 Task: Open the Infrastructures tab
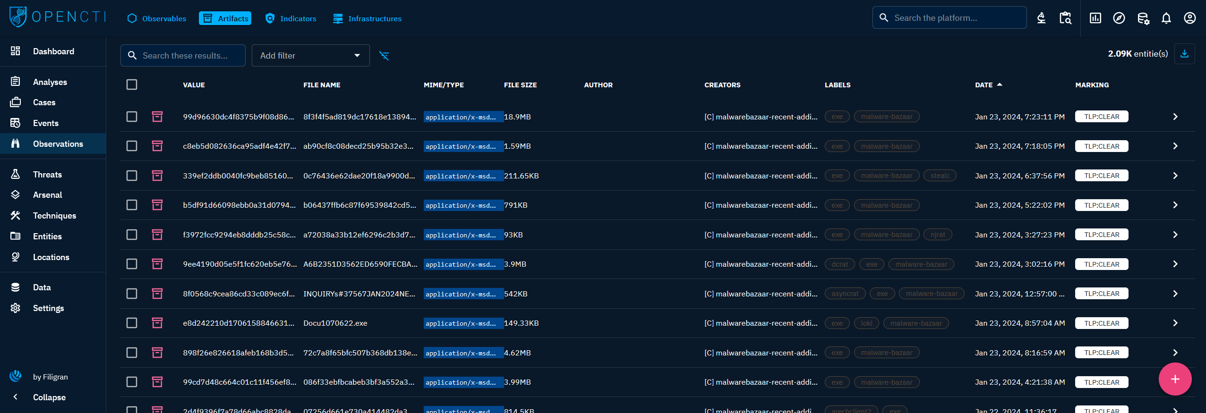367,18
